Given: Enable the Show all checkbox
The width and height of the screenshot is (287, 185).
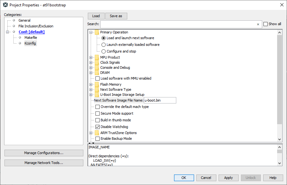Looking at the screenshot, I should (x=265, y=24).
